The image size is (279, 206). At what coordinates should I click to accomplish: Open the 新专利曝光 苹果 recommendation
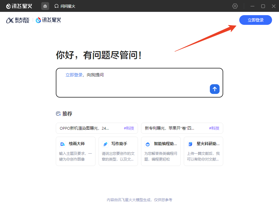click(182, 128)
